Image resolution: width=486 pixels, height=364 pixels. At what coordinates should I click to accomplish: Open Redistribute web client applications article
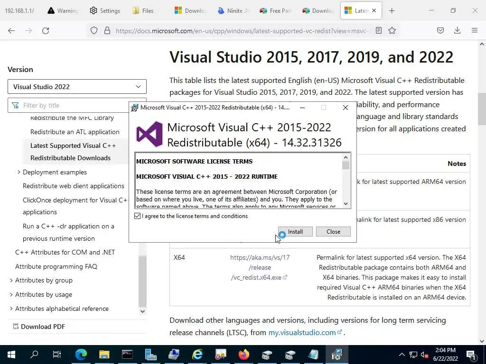pos(74,186)
